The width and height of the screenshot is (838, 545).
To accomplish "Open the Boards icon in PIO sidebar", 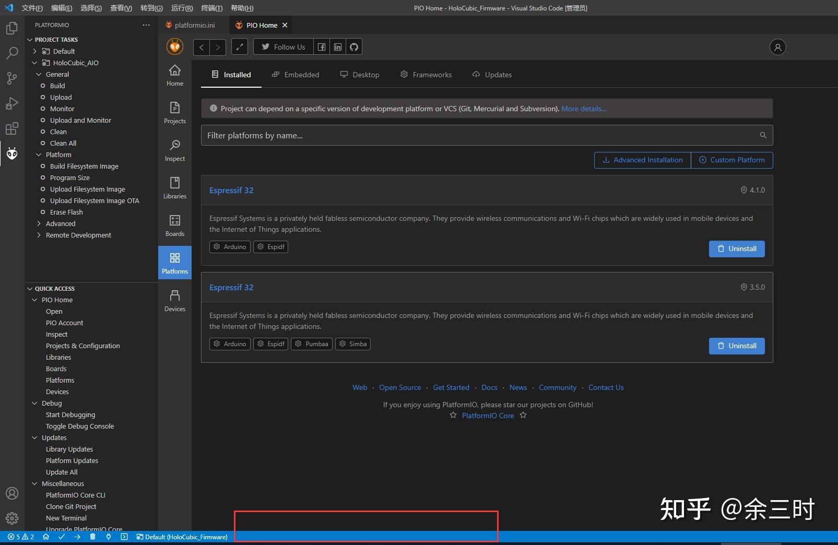I will coord(174,225).
